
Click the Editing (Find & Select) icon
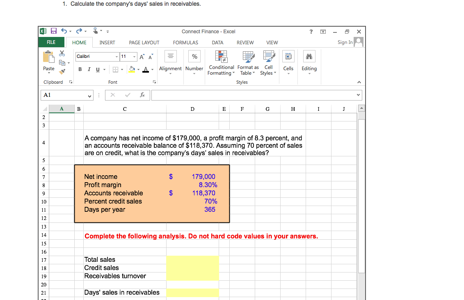point(309,62)
